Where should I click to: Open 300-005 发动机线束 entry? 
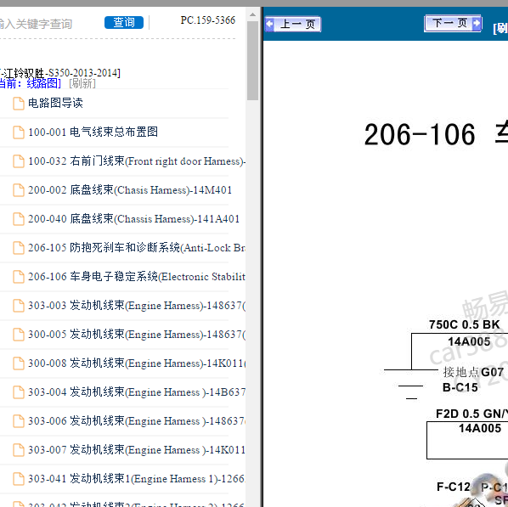tap(137, 334)
